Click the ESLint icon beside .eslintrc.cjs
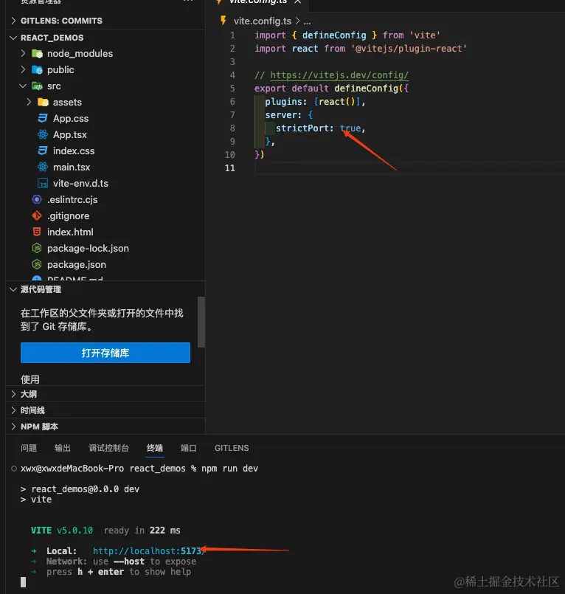 37,200
